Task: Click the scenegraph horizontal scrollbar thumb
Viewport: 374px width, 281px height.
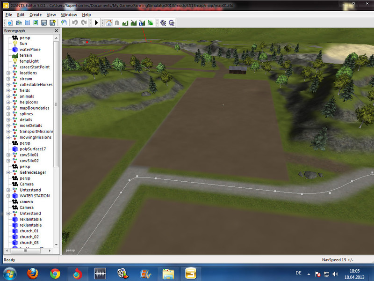Action: click(x=26, y=251)
